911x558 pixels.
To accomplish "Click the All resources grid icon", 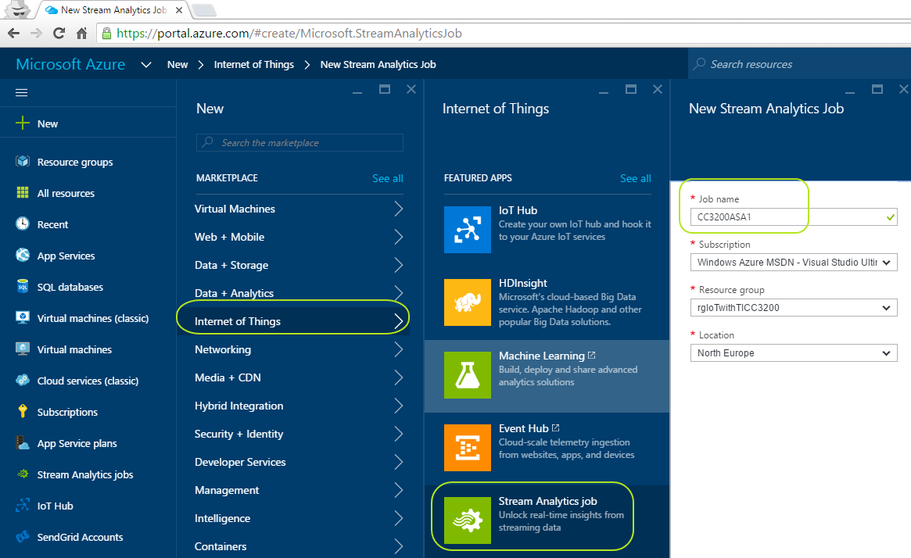I will click(x=23, y=193).
